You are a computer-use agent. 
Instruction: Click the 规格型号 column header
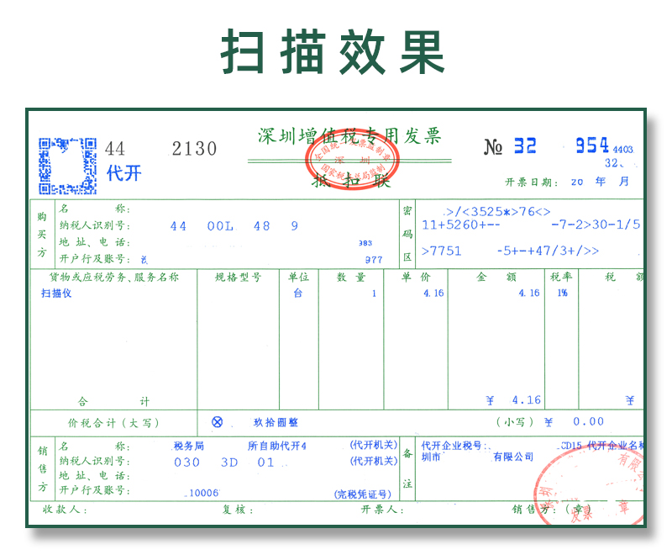239,277
